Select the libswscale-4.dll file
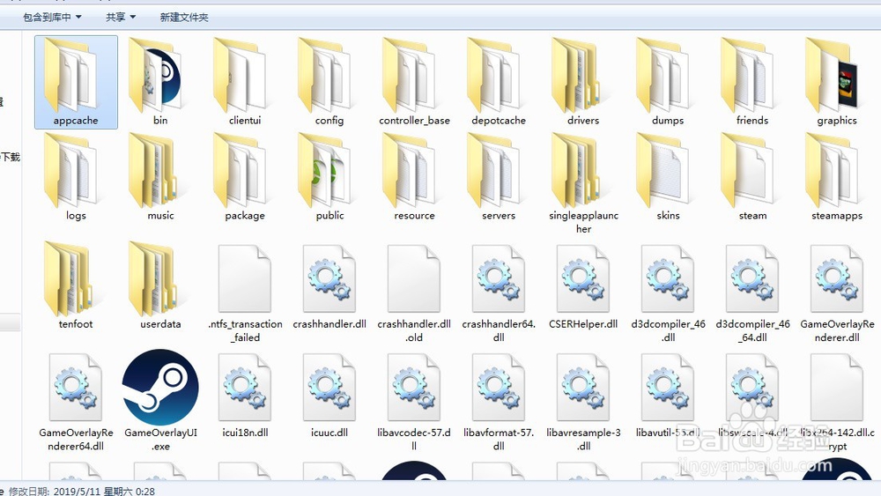 pos(752,395)
